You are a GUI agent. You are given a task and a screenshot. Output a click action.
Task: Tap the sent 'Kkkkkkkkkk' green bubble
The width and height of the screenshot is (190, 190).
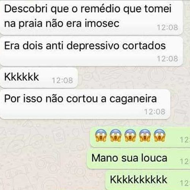(148, 180)
